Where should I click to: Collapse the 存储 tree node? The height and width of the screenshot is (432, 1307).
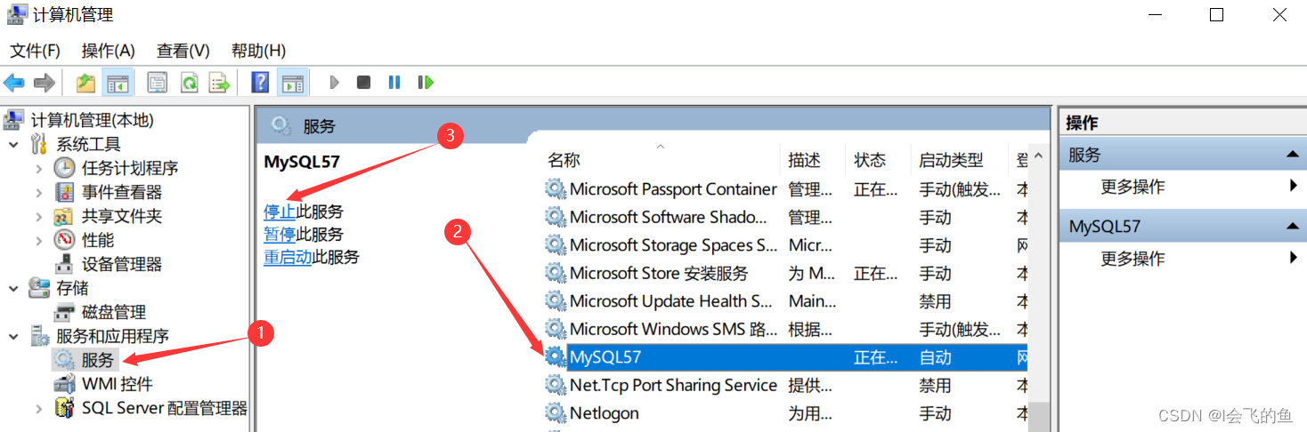pyautogui.click(x=14, y=288)
